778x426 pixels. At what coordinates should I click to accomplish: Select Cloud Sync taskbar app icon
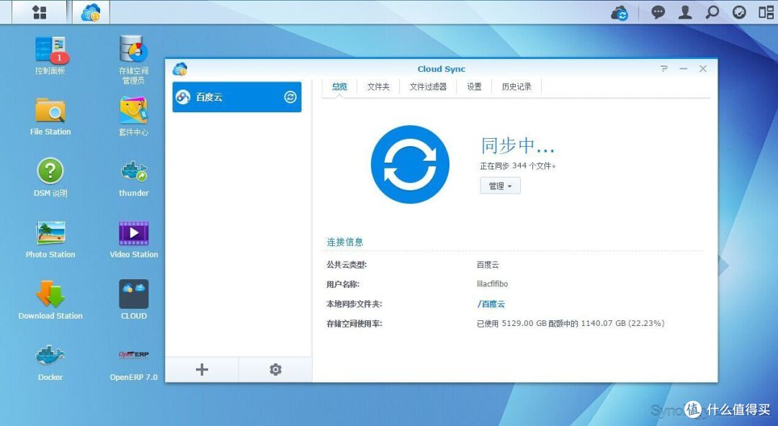coord(91,12)
